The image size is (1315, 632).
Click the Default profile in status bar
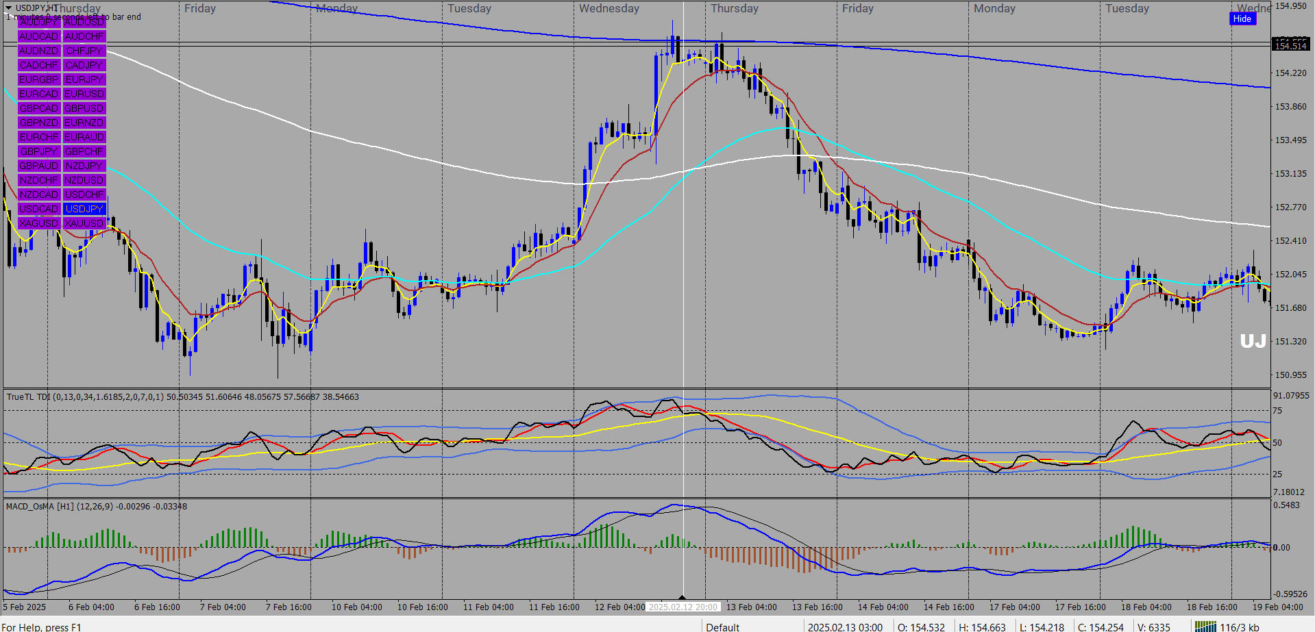pos(722,627)
